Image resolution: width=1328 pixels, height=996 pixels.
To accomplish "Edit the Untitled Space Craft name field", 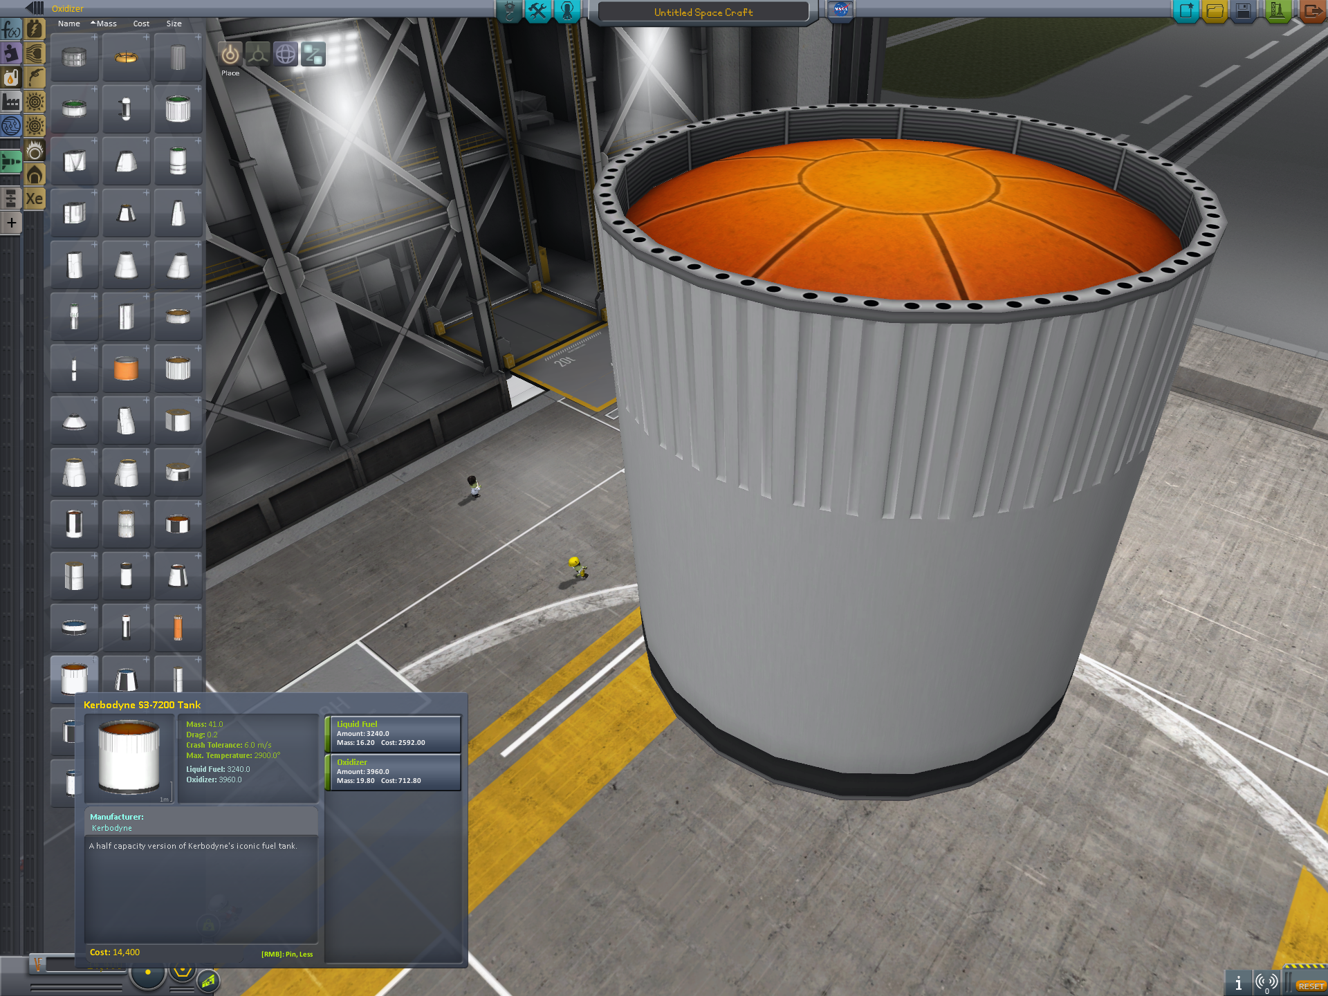I will (703, 12).
